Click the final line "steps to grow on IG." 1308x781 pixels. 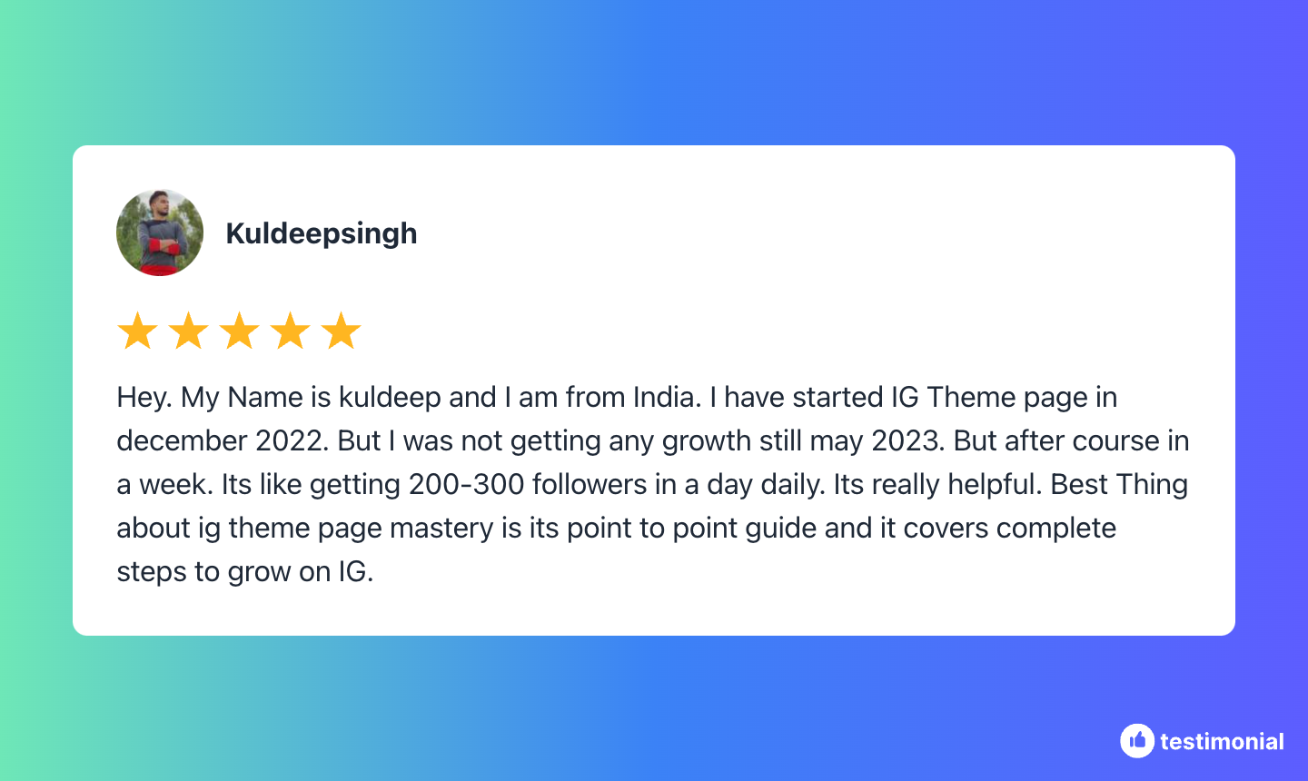tap(245, 571)
